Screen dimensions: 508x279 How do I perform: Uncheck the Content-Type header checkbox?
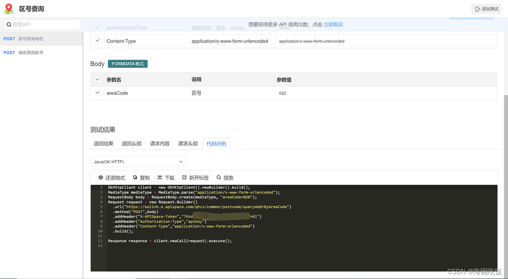(98, 41)
